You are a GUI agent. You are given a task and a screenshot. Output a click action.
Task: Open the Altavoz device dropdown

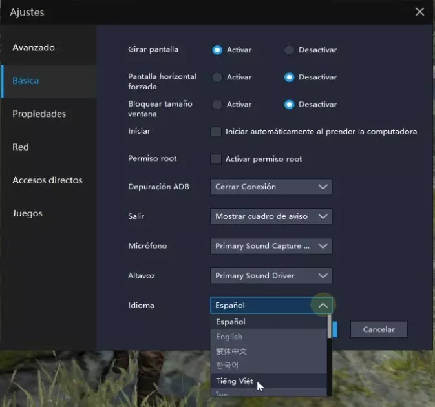(271, 276)
